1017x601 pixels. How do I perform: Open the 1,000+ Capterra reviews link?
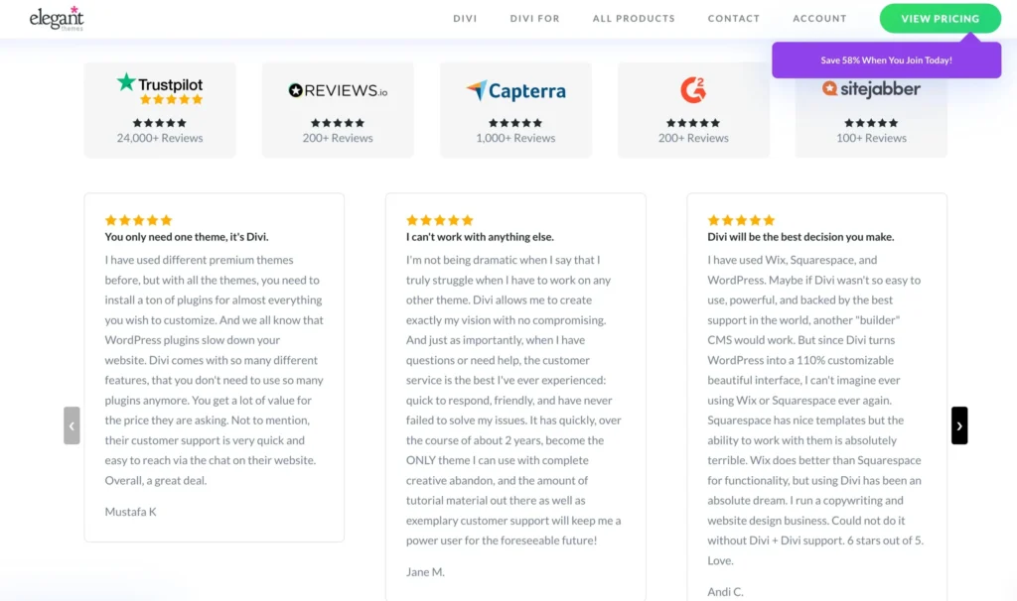pyautogui.click(x=515, y=138)
